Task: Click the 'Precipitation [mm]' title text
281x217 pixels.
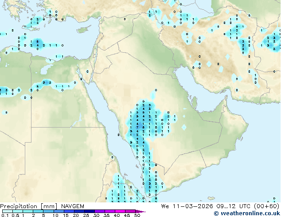Action: (x=28, y=206)
